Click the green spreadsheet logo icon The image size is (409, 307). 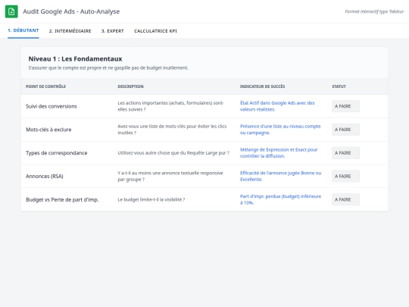coord(11,11)
